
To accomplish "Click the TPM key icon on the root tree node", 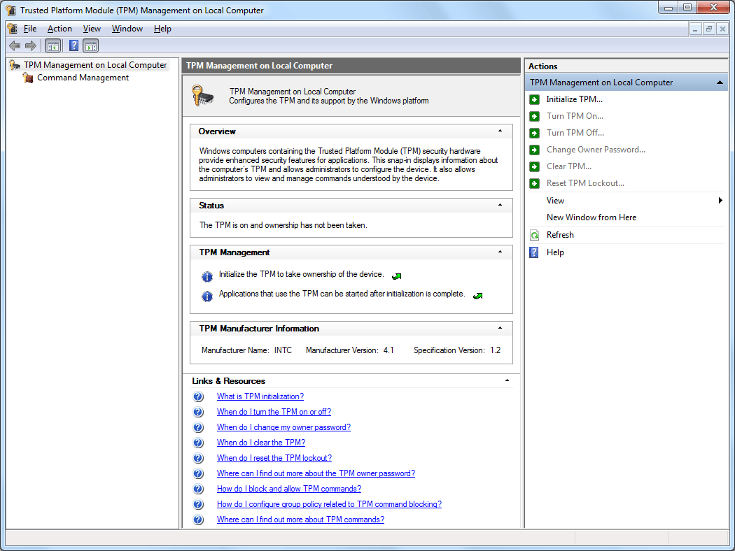I will click(x=15, y=64).
